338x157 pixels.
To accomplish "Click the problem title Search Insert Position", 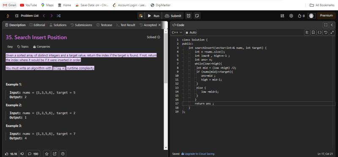I will 36,37.
